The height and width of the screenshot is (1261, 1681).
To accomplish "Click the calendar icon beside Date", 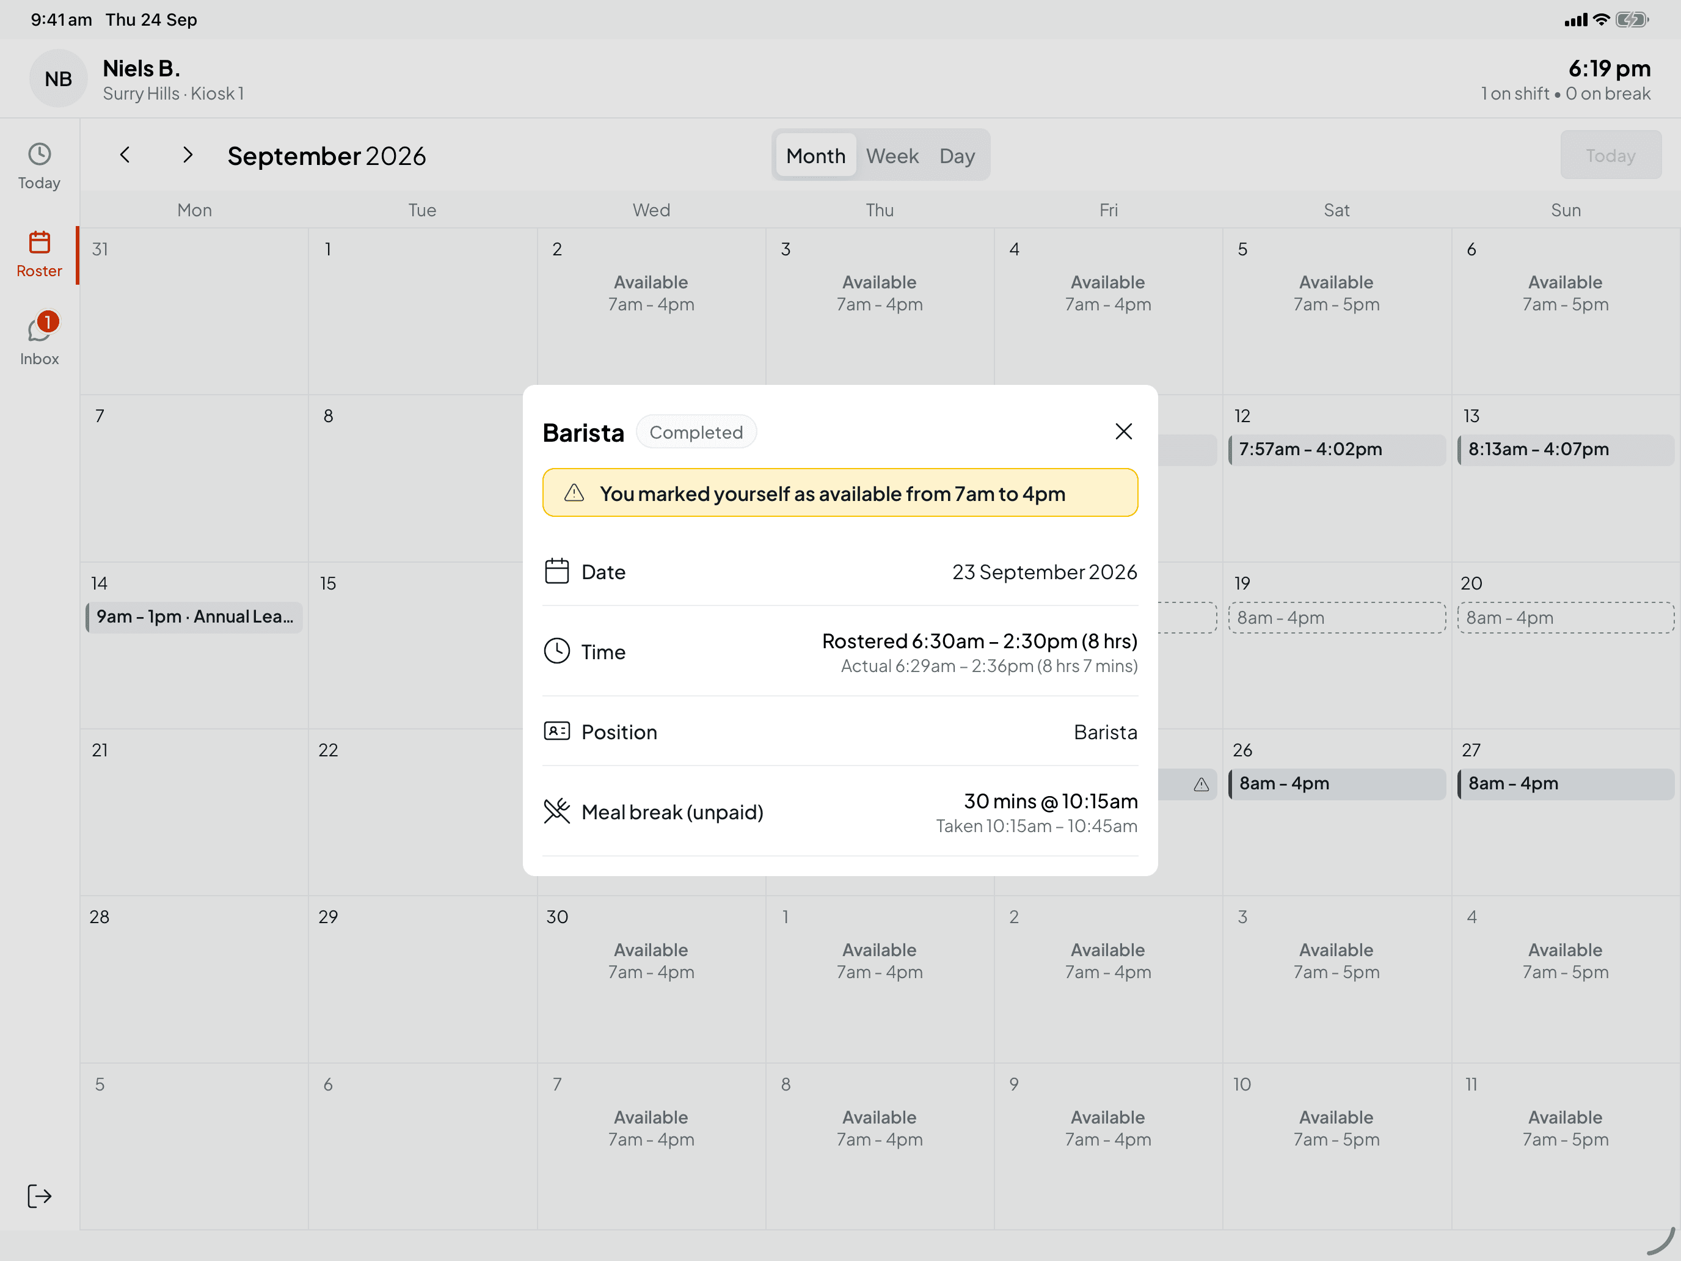I will pyautogui.click(x=557, y=571).
